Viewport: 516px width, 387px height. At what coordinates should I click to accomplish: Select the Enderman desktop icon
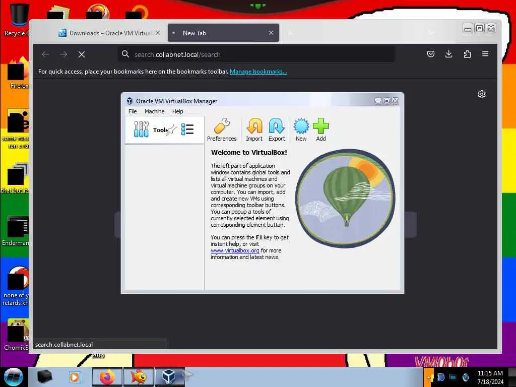[16, 230]
